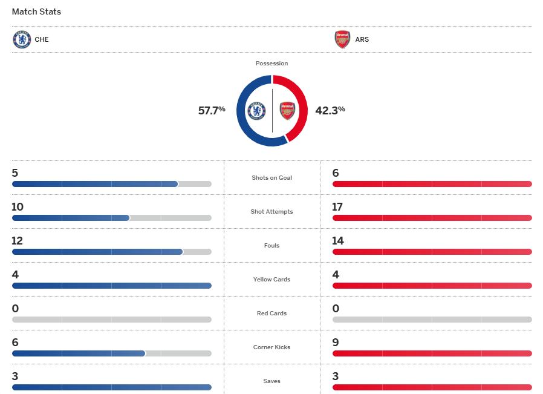Click the CHE team name
The height and width of the screenshot is (394, 543).
pos(42,39)
